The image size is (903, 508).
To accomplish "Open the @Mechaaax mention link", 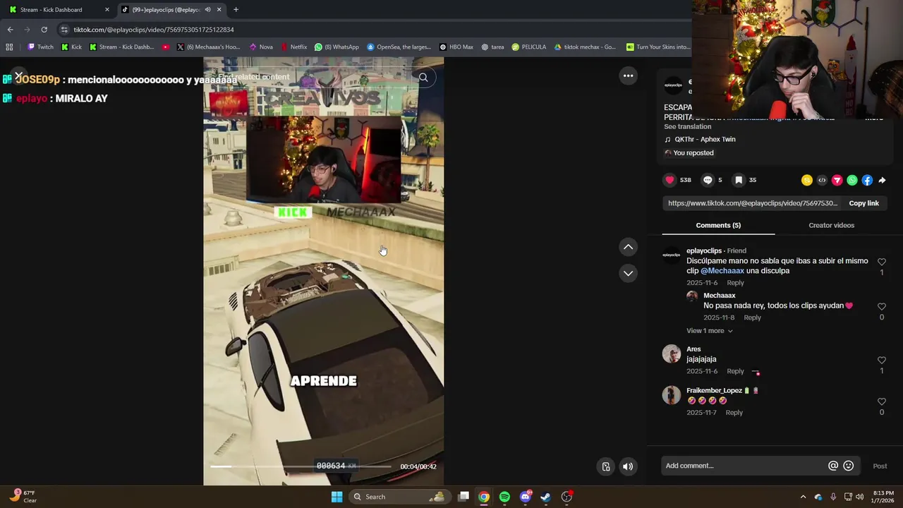I will pos(722,271).
